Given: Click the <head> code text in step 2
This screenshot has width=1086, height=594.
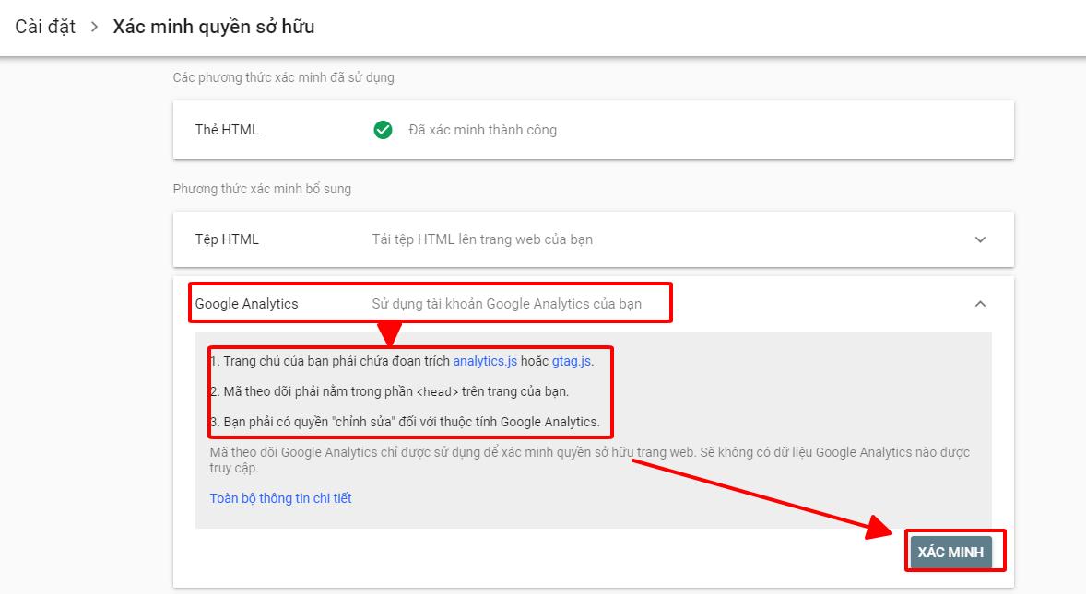Looking at the screenshot, I should (437, 392).
